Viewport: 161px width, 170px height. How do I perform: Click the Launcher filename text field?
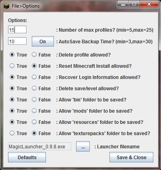[39, 146]
